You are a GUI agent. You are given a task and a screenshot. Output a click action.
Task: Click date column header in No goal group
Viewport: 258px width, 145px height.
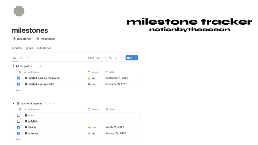[x=110, y=72]
